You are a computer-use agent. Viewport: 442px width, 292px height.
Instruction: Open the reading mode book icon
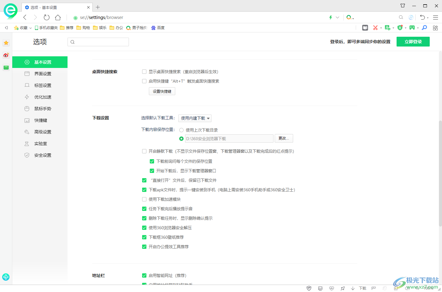click(365, 28)
